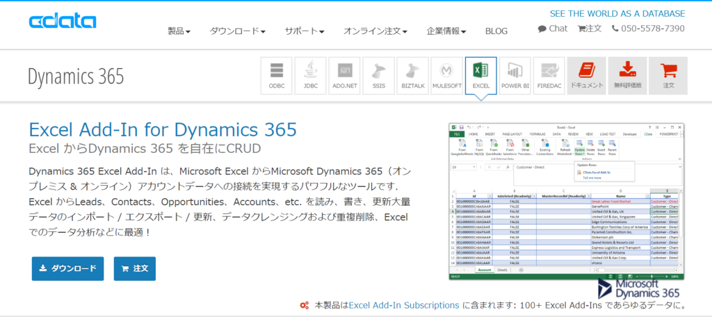This screenshot has width=712, height=317.
Task: Click the red 注文 cart tile
Action: [668, 75]
